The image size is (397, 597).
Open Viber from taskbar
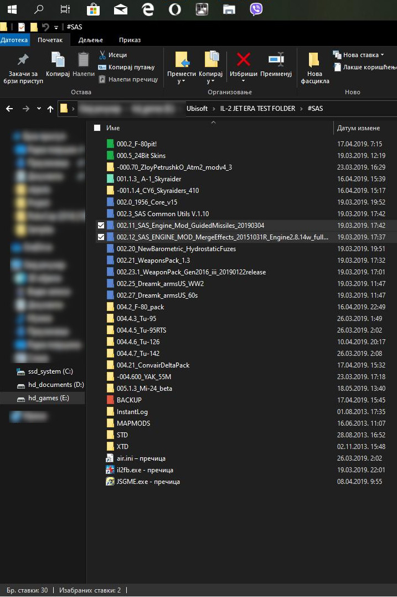pyautogui.click(x=256, y=9)
